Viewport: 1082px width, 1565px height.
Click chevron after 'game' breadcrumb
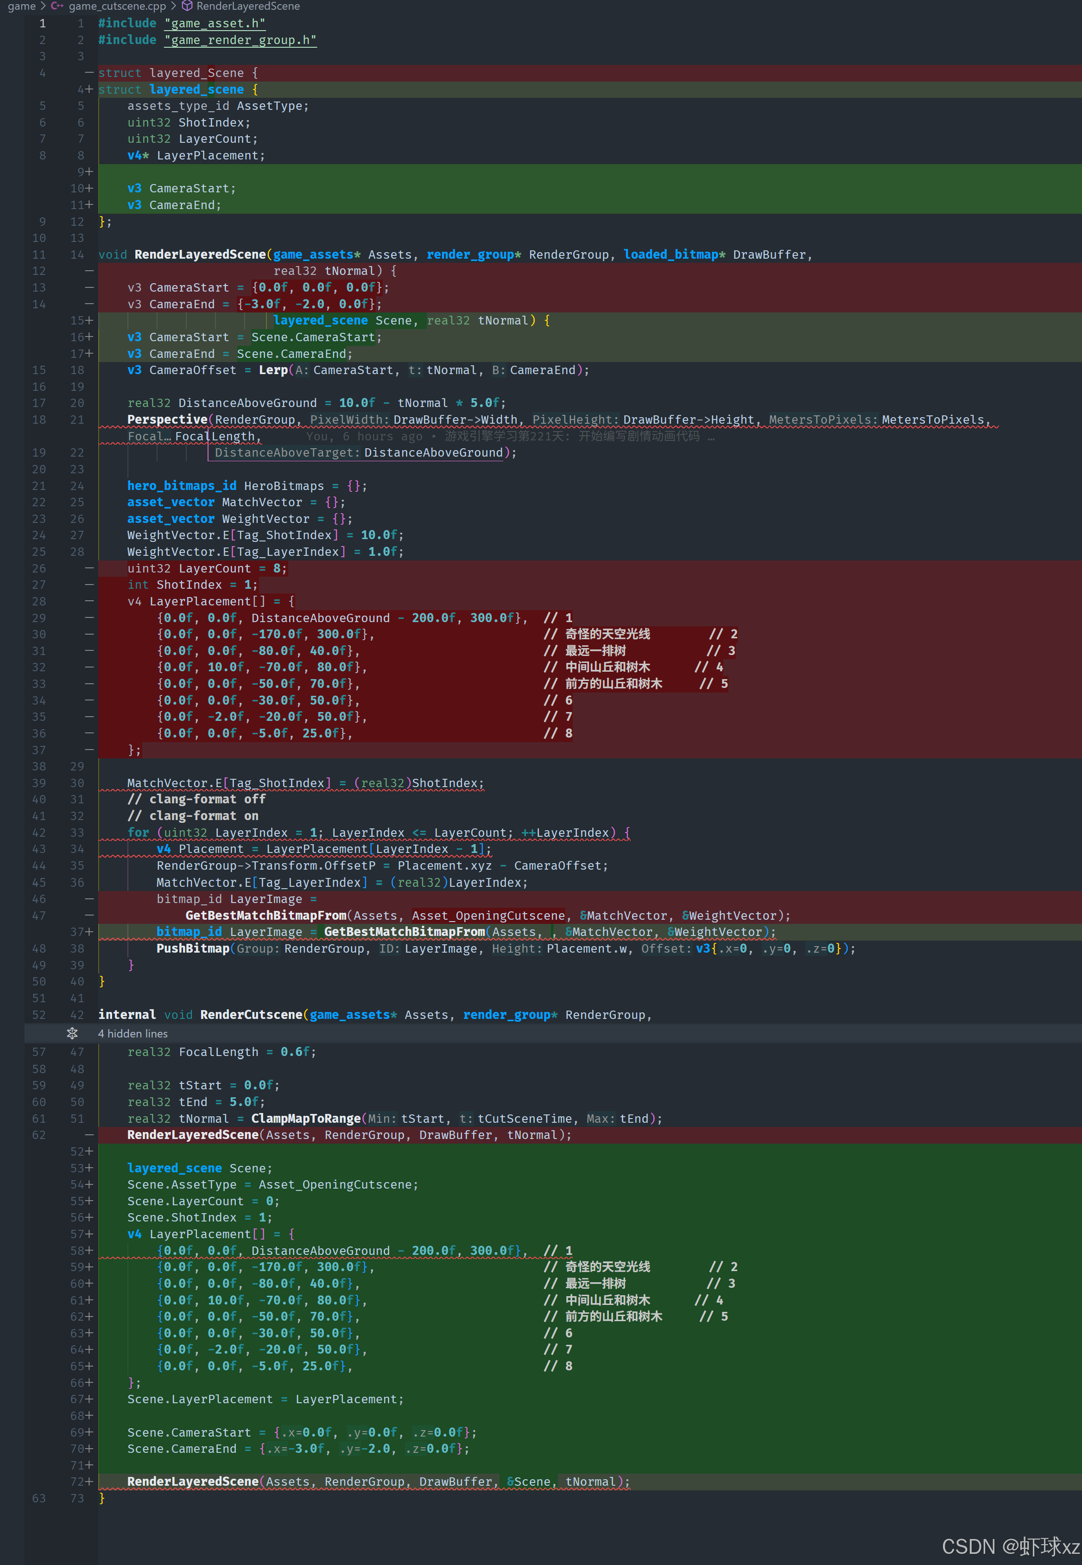(x=43, y=6)
